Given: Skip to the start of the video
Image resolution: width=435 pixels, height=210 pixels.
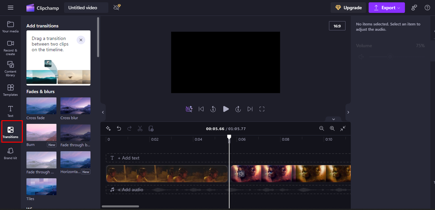Looking at the screenshot, I should (x=201, y=109).
